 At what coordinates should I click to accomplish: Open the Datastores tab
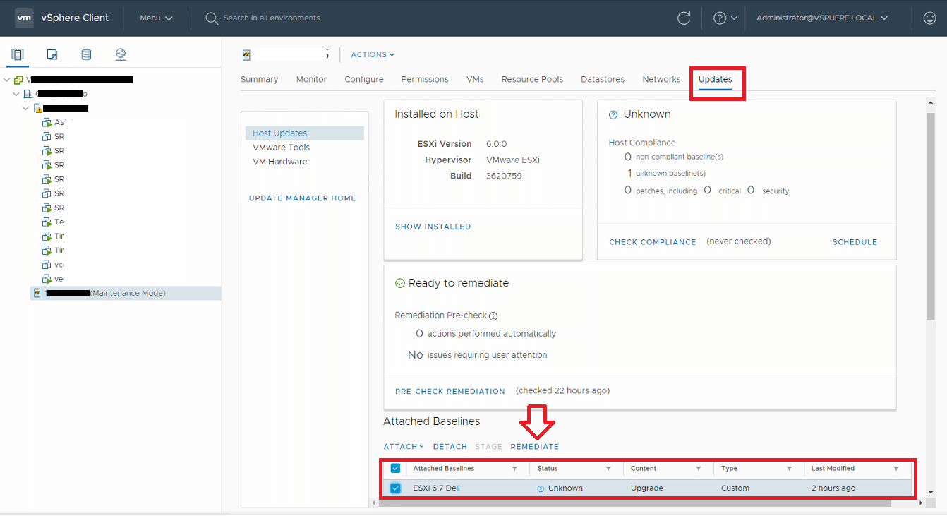603,80
